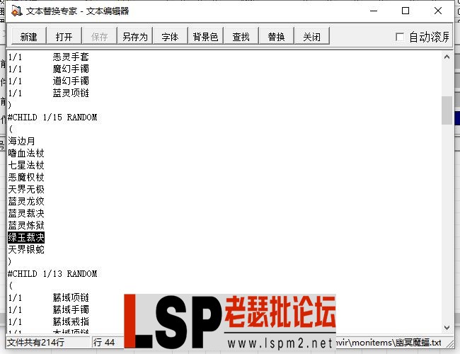Click the line 天界无极
This screenshot has width=460, height=354.
pyautogui.click(x=26, y=189)
